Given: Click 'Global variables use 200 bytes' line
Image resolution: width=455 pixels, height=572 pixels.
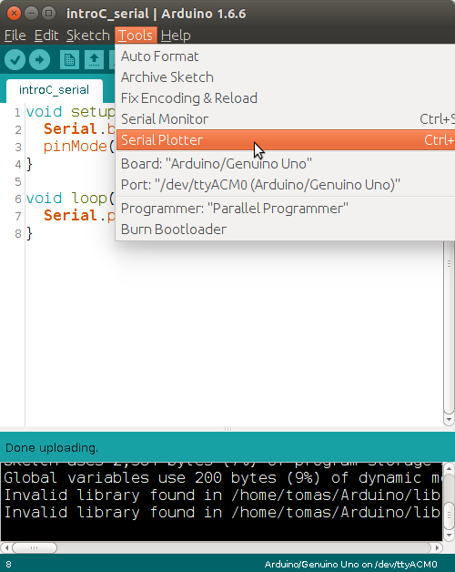Looking at the screenshot, I should (x=222, y=478).
